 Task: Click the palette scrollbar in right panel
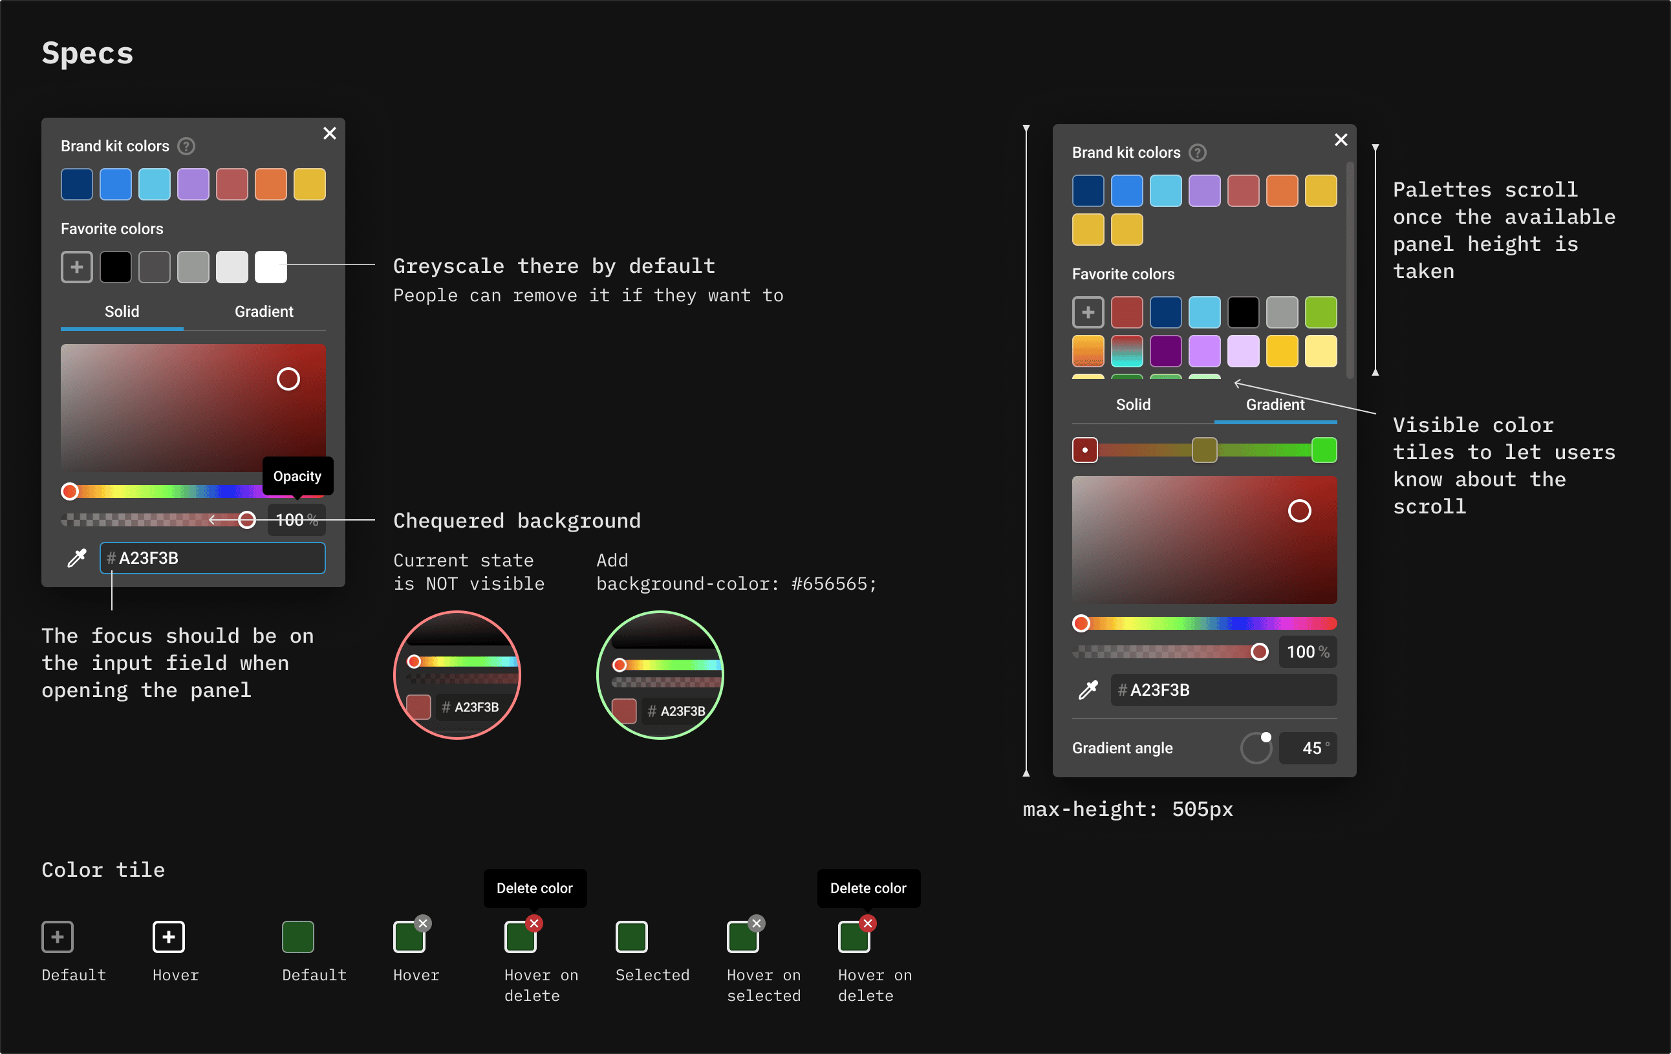[1350, 270]
